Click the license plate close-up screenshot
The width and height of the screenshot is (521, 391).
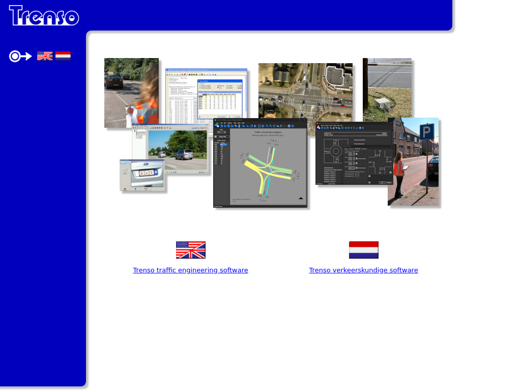click(142, 176)
